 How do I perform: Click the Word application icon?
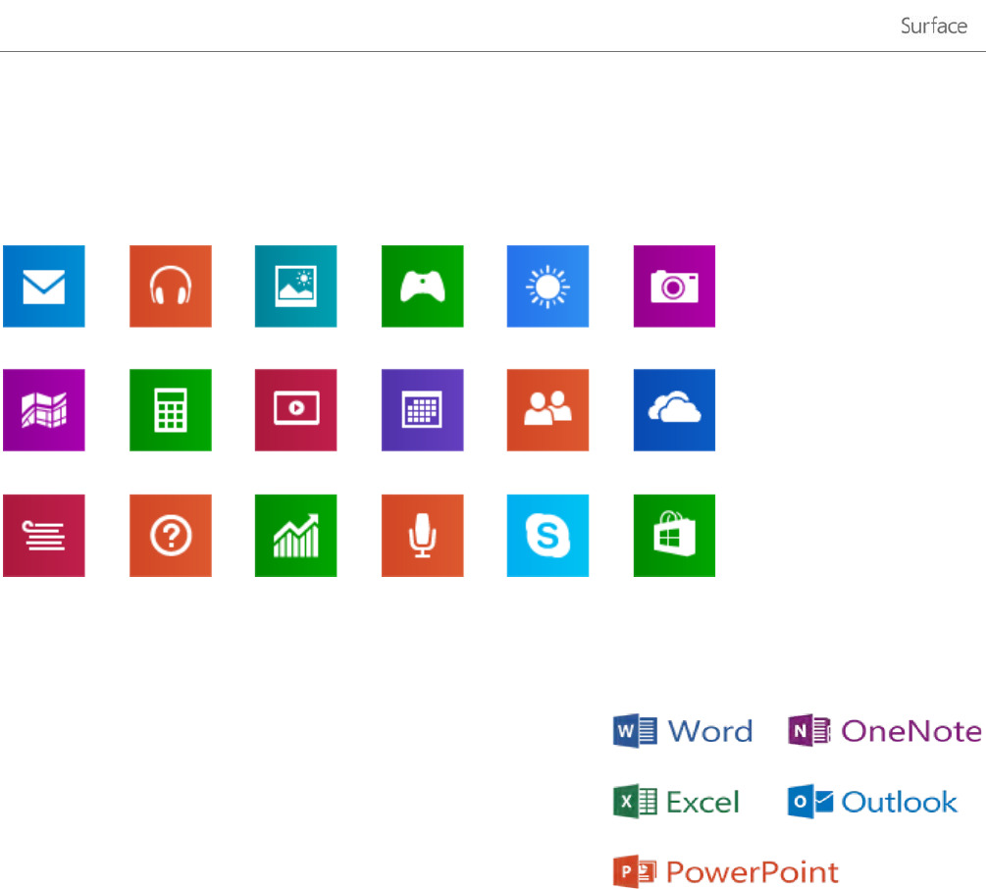pyautogui.click(x=635, y=731)
